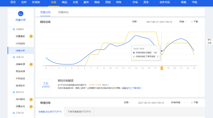Open 取数 in the top navigation
The width and height of the screenshot is (213, 118).
(184, 2)
